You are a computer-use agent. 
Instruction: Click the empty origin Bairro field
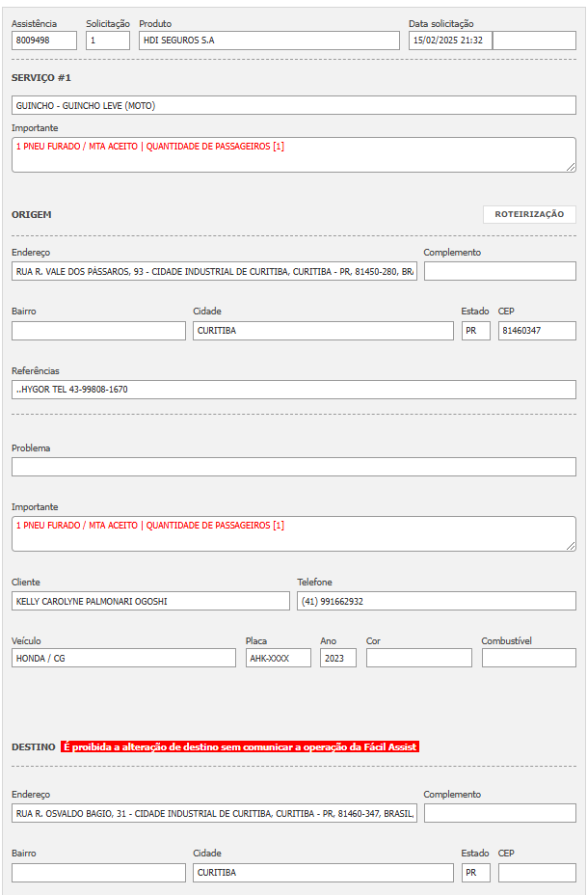(x=98, y=331)
